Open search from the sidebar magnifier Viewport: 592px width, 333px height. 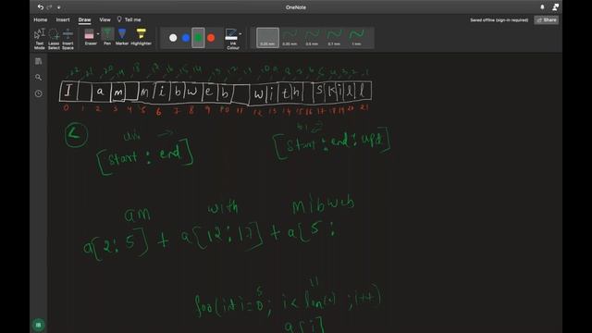point(39,78)
